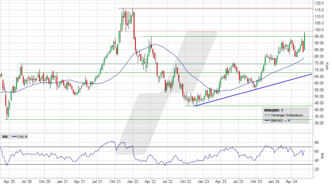The image size is (332, 186).
Task: Click the RSI axis title at right
Action: click(322, 156)
